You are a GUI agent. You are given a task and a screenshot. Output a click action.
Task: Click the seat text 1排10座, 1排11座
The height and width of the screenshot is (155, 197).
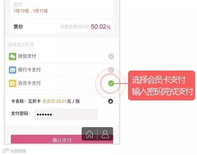point(31,11)
